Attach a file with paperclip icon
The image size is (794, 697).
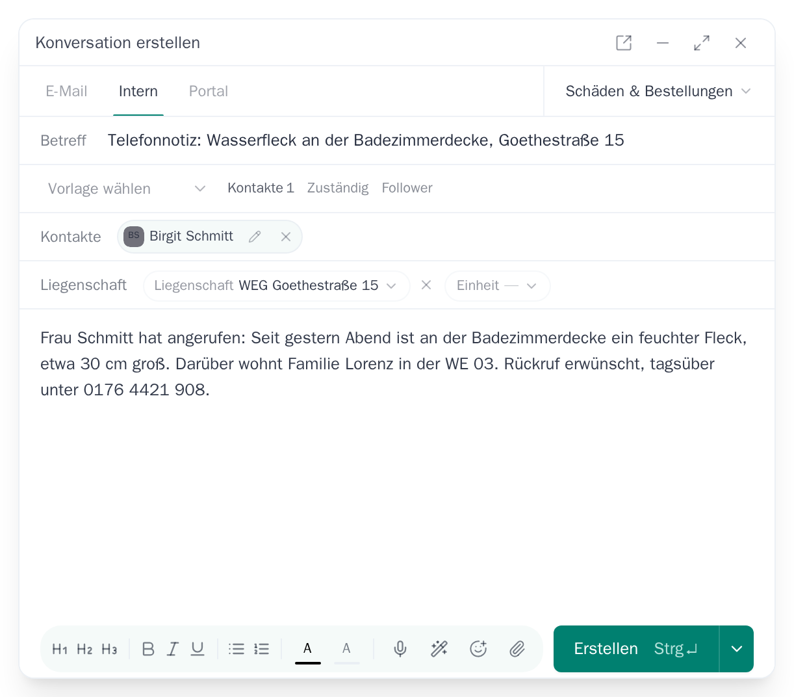[517, 649]
